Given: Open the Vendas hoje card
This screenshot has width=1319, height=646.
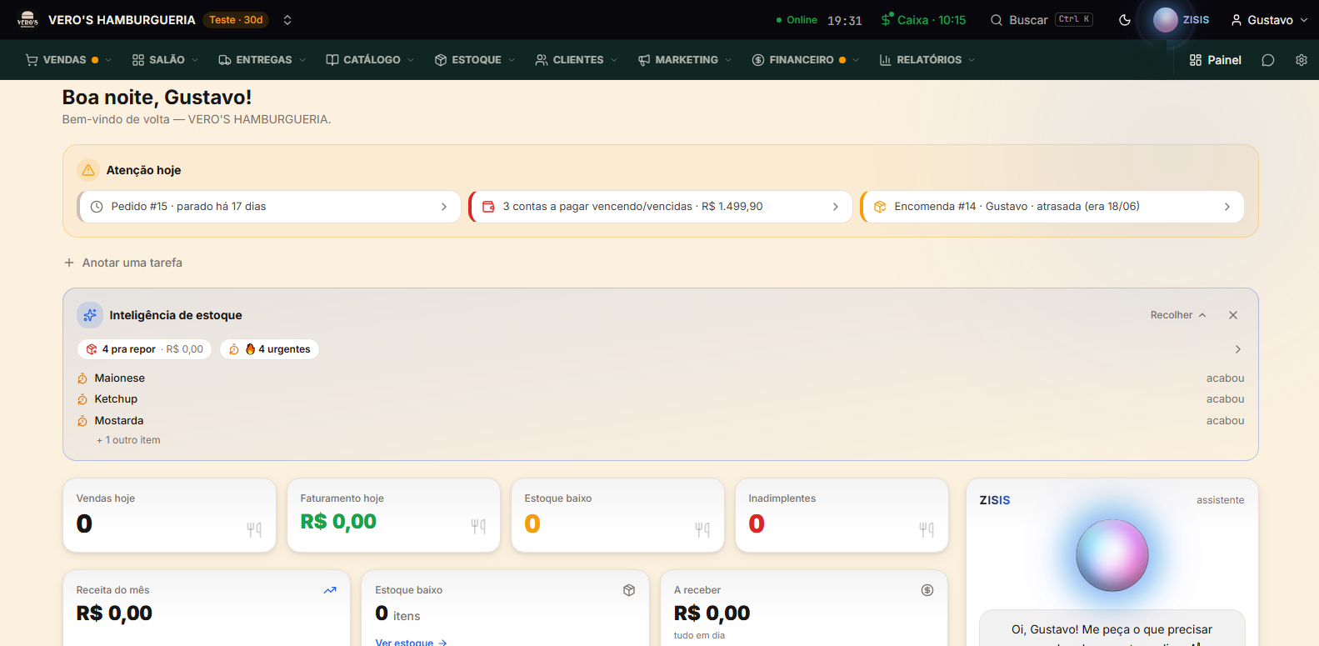Looking at the screenshot, I should [x=169, y=515].
